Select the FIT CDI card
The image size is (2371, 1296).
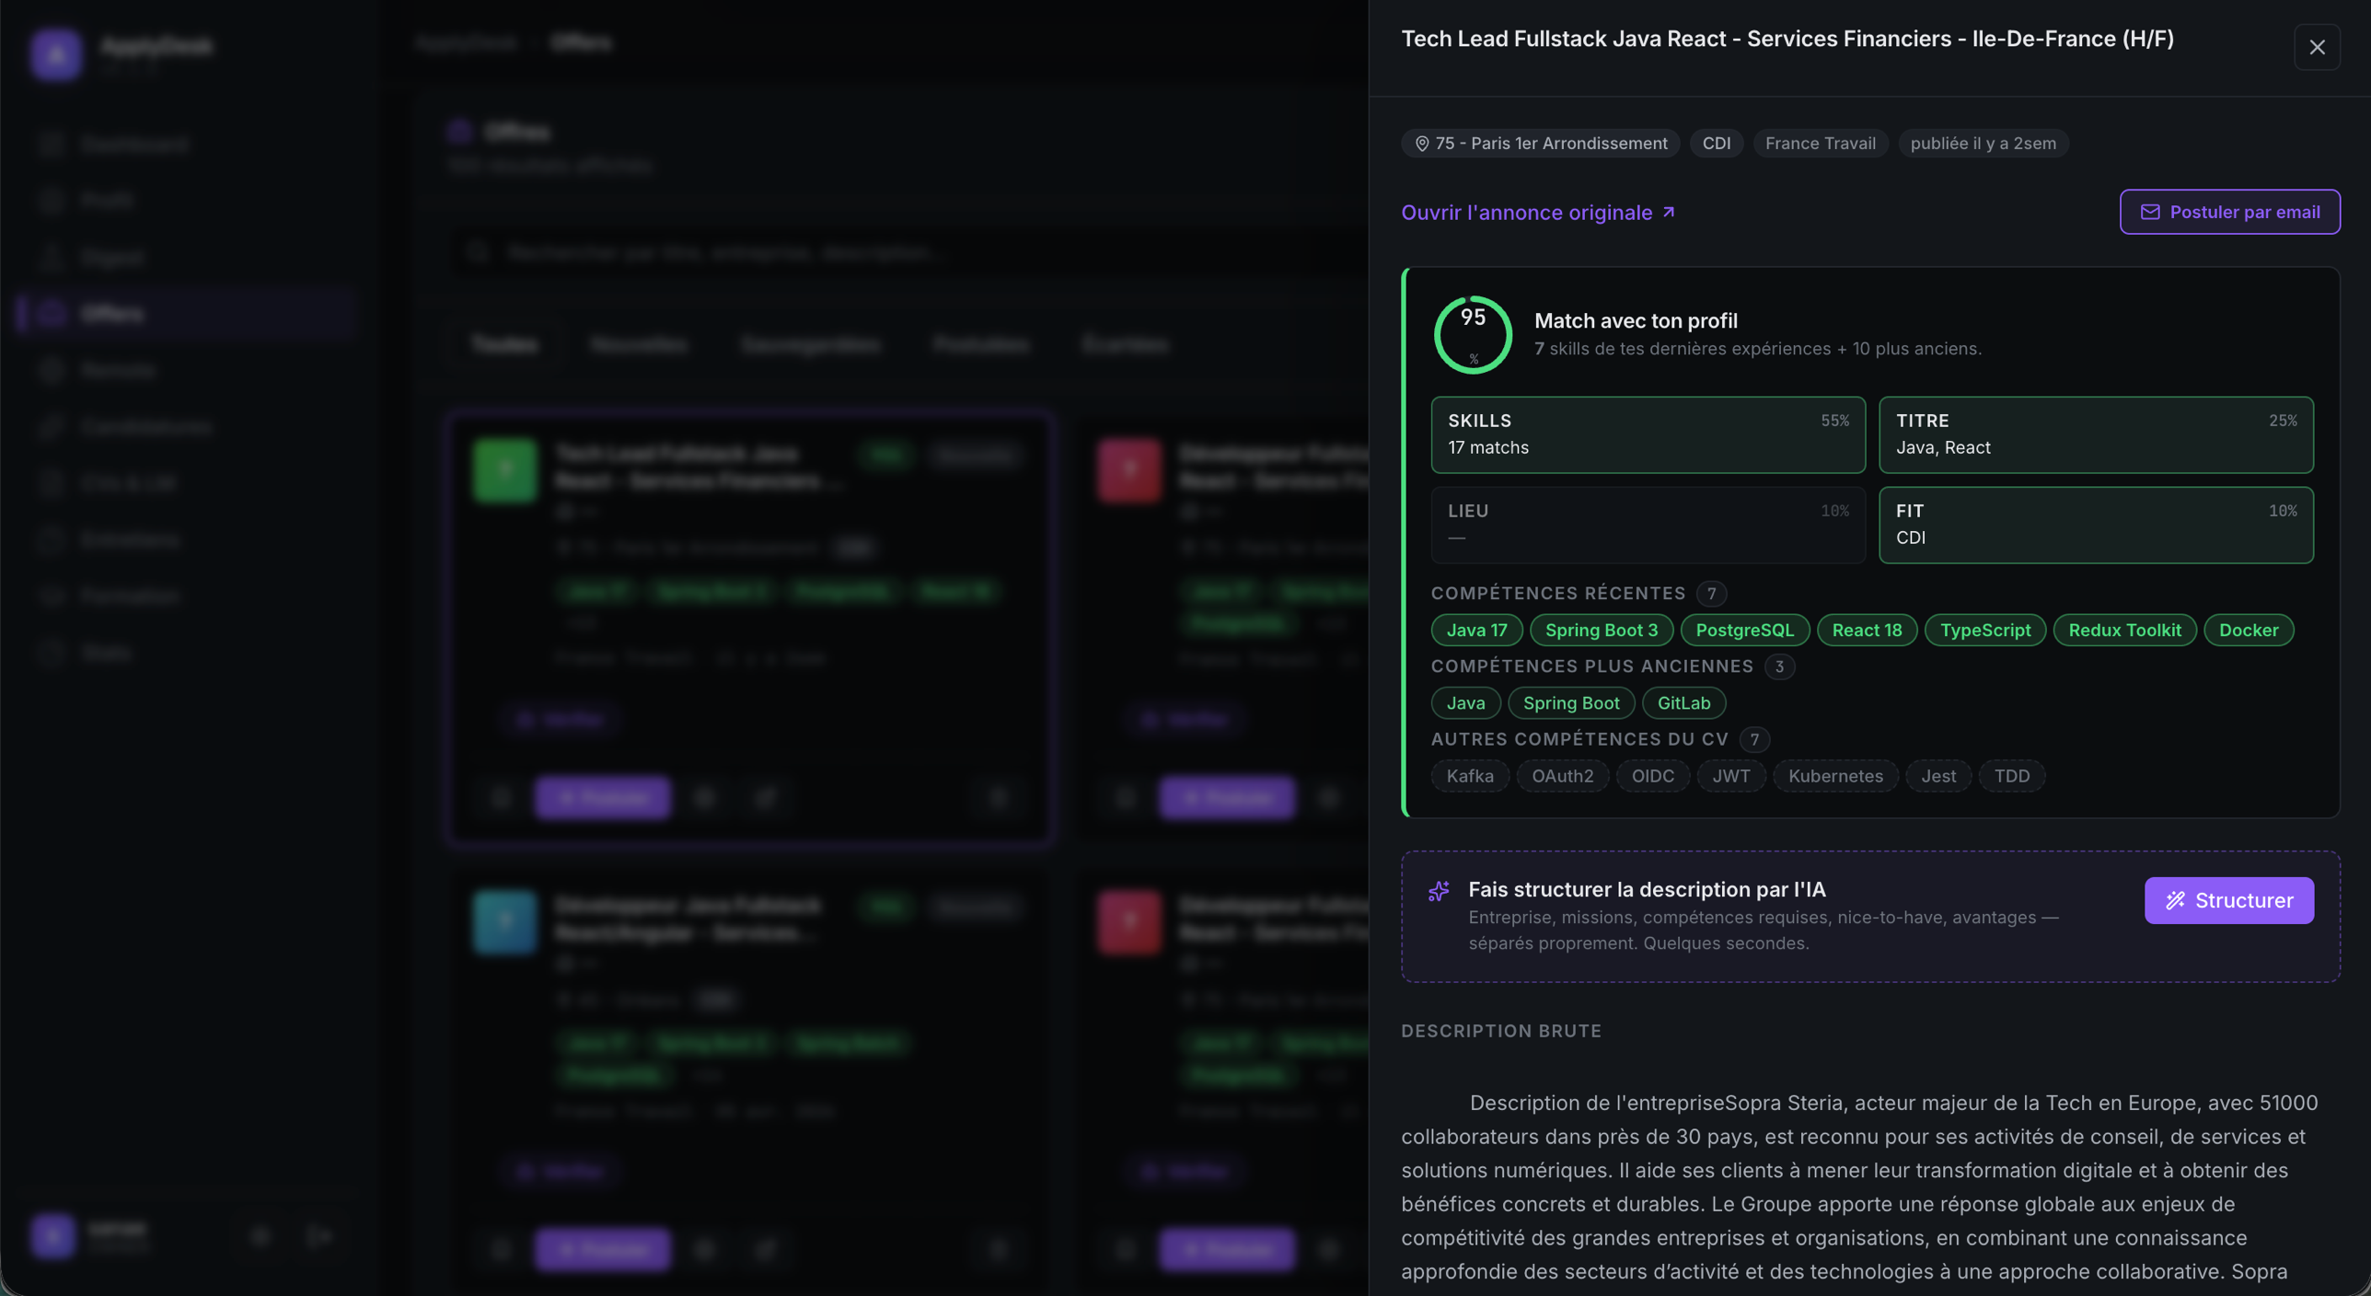[x=2096, y=525]
